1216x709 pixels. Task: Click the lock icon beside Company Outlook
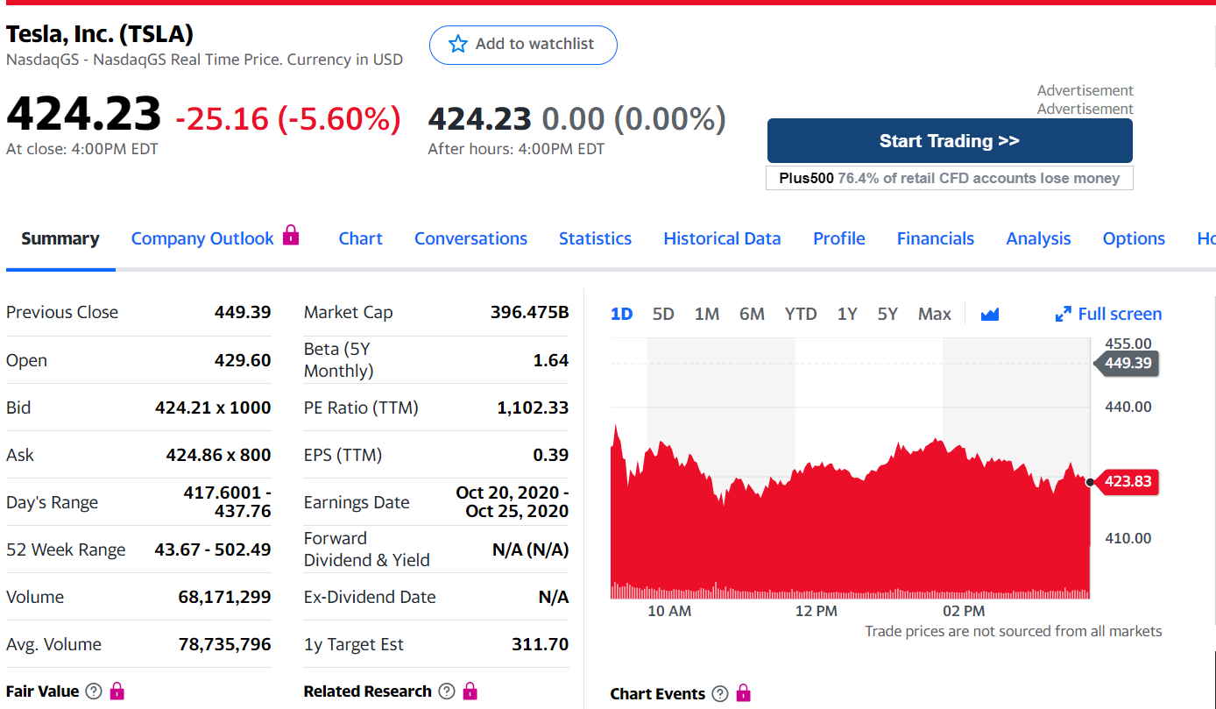coord(292,235)
